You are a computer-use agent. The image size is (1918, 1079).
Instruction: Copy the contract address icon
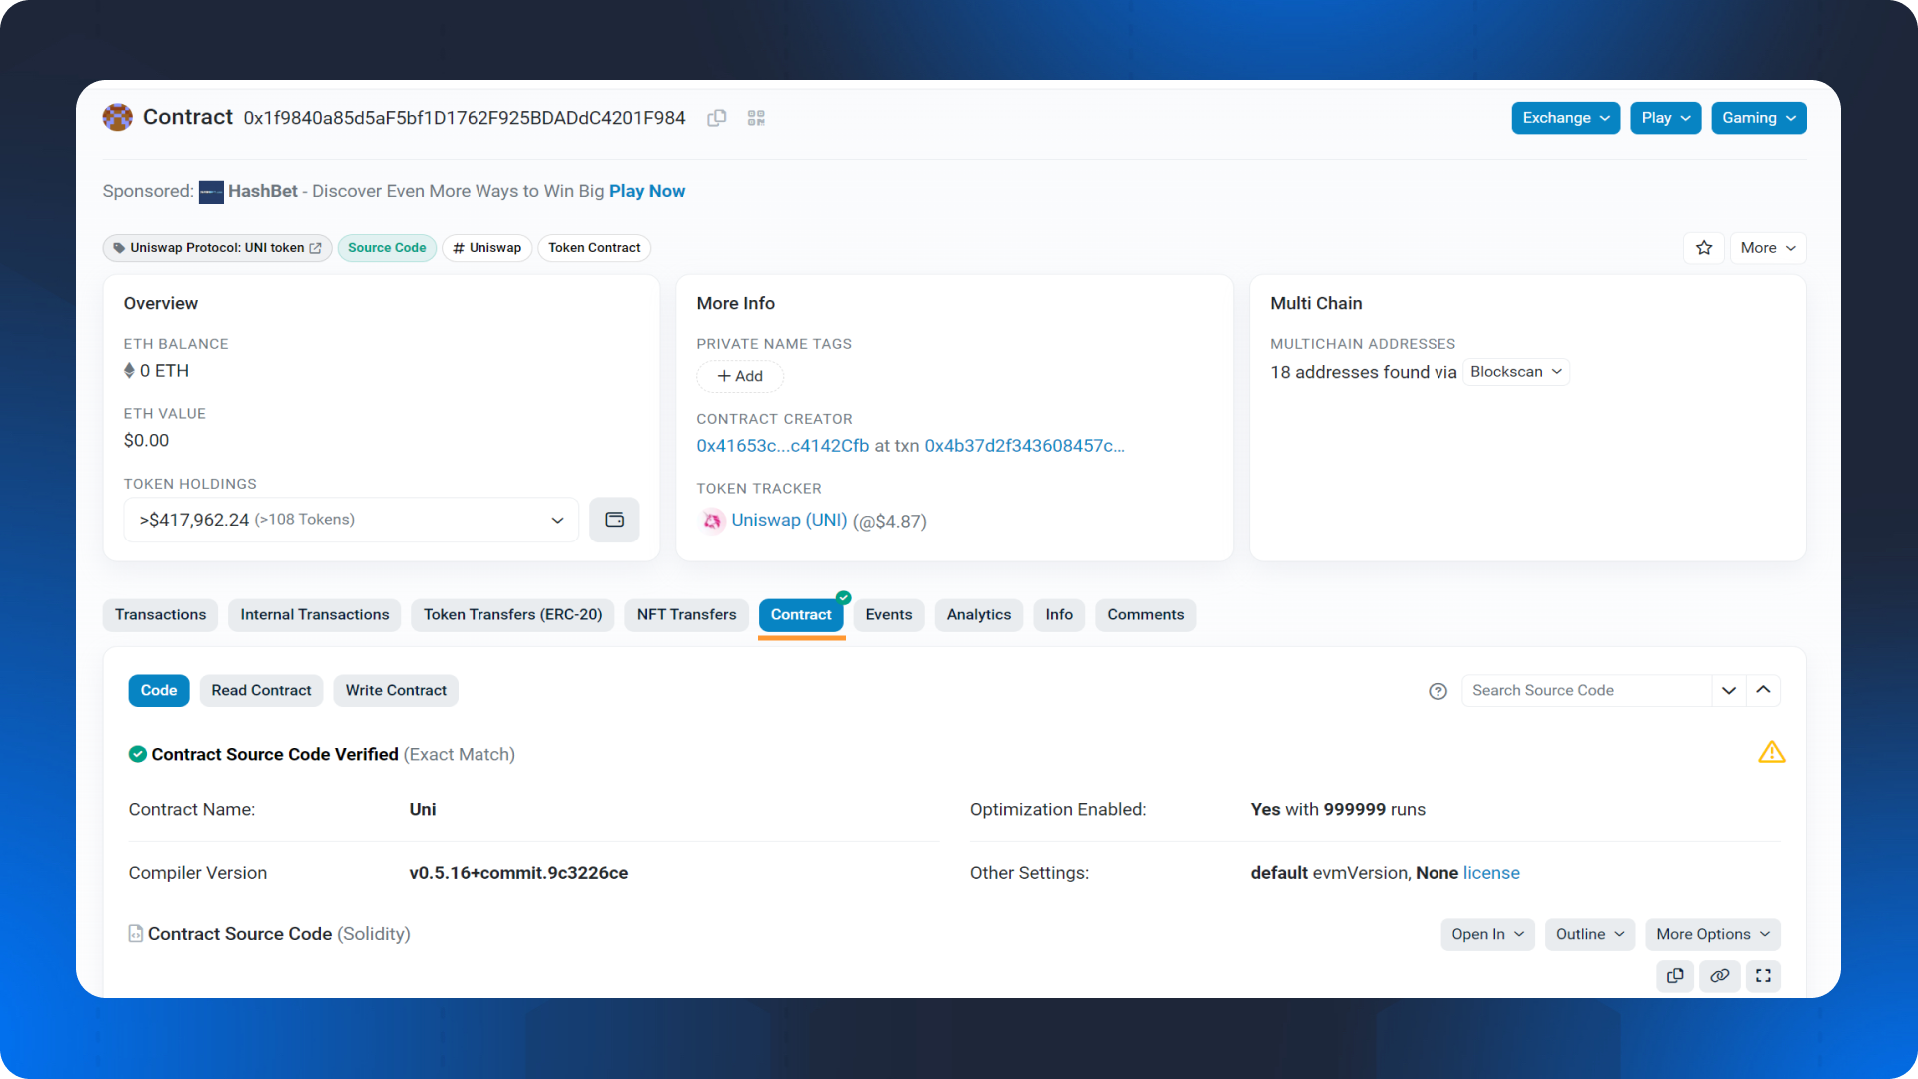pyautogui.click(x=716, y=118)
